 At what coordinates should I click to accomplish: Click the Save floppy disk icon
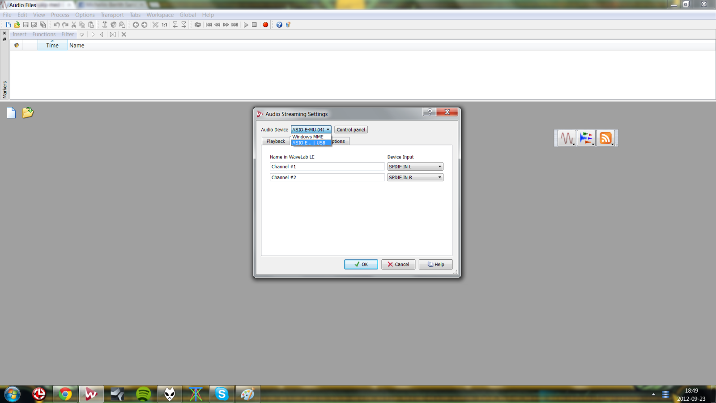point(26,25)
